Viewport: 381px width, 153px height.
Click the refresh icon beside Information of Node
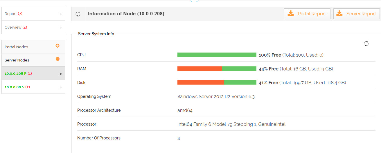click(x=78, y=14)
